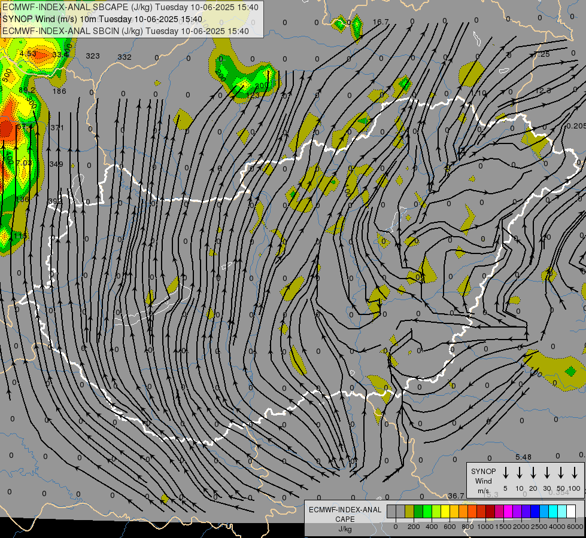Click the '36.7' value near the legend

[x=456, y=496]
